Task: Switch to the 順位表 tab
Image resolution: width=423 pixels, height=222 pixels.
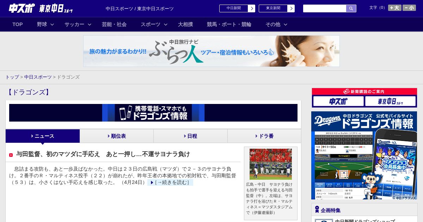Action: (x=117, y=136)
